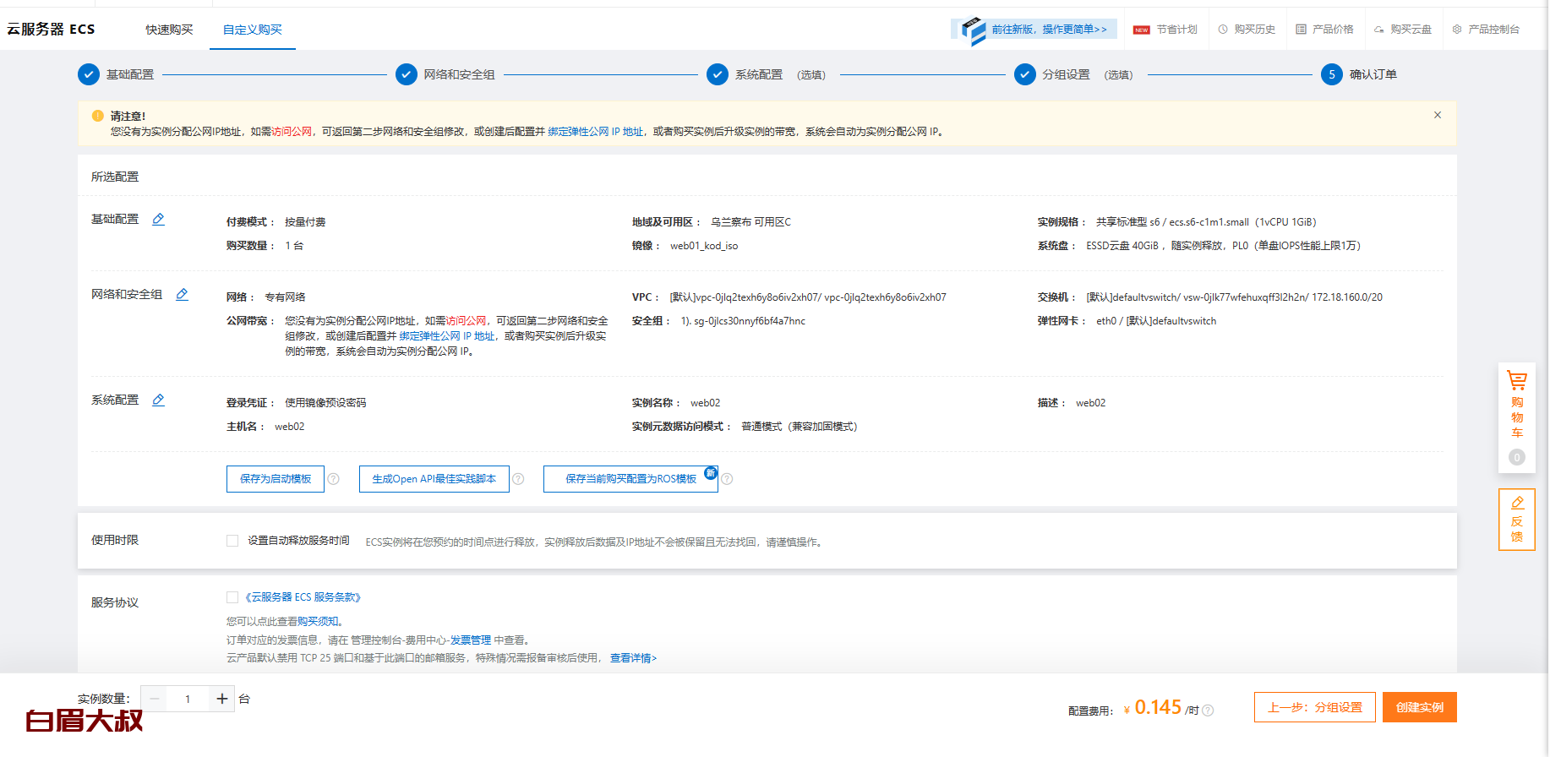1550x757 pixels.
Task: Close the 请注意 warning banner
Action: pyautogui.click(x=1438, y=115)
